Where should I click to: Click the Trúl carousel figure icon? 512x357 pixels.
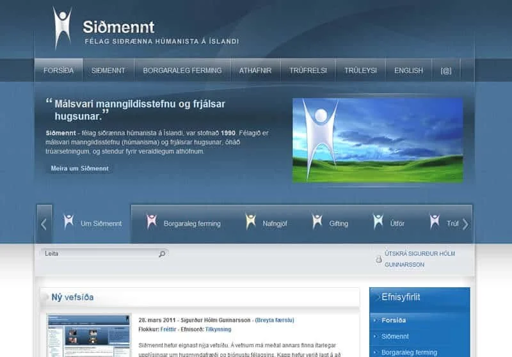click(435, 221)
